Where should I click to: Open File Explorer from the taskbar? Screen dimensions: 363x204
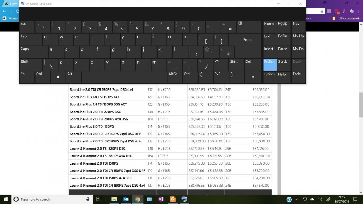(114, 199)
